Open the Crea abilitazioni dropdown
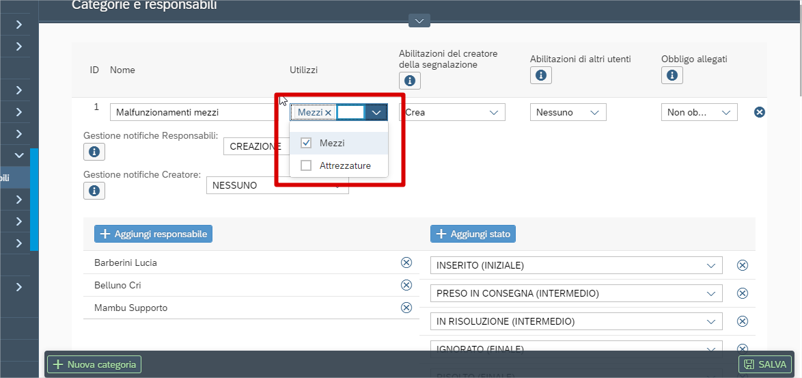Viewport: 802px width, 378px height. click(x=452, y=112)
